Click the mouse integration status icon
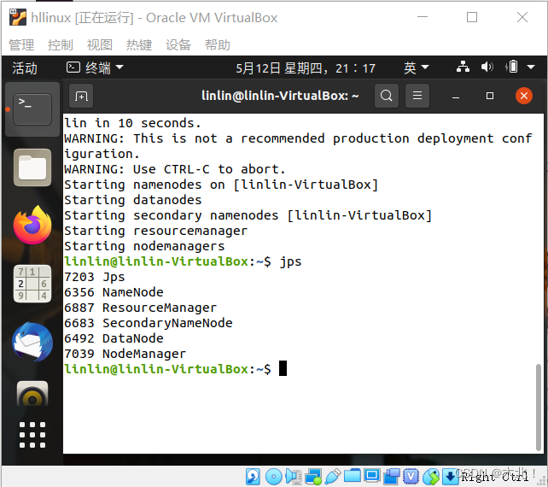Screen dimensions: 548x487 (431, 477)
